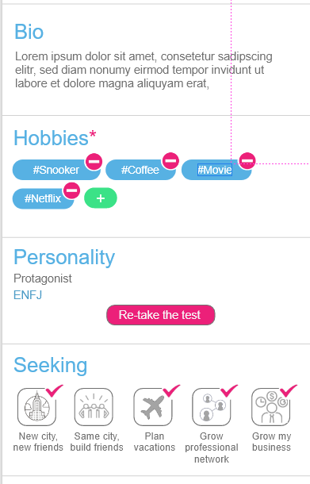Uncheck the New city, new friends checkmark
Image resolution: width=310 pixels, height=484 pixels.
(x=54, y=390)
